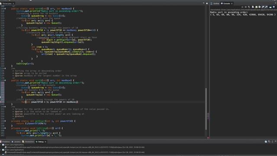Click the Clear Console icon

[253, 7]
